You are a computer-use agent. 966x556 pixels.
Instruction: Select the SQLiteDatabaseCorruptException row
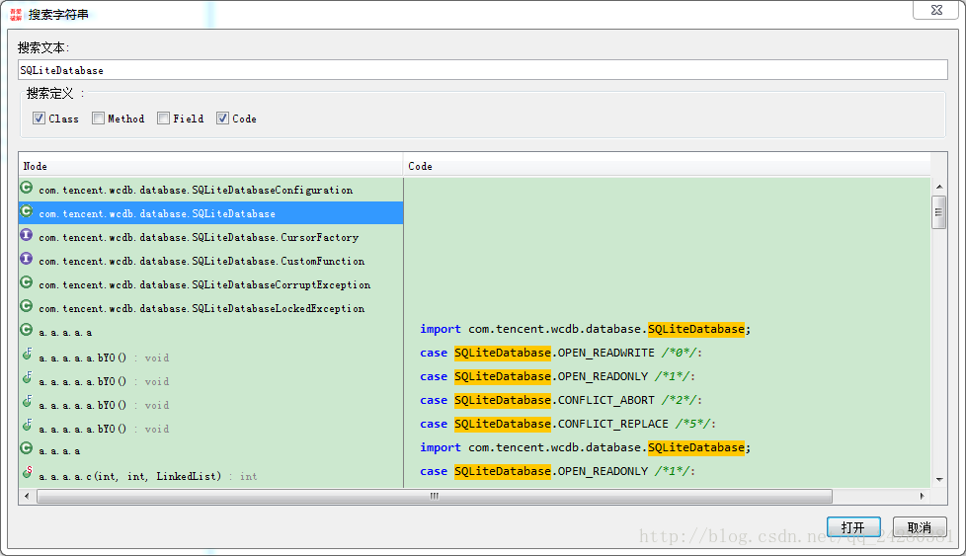210,284
